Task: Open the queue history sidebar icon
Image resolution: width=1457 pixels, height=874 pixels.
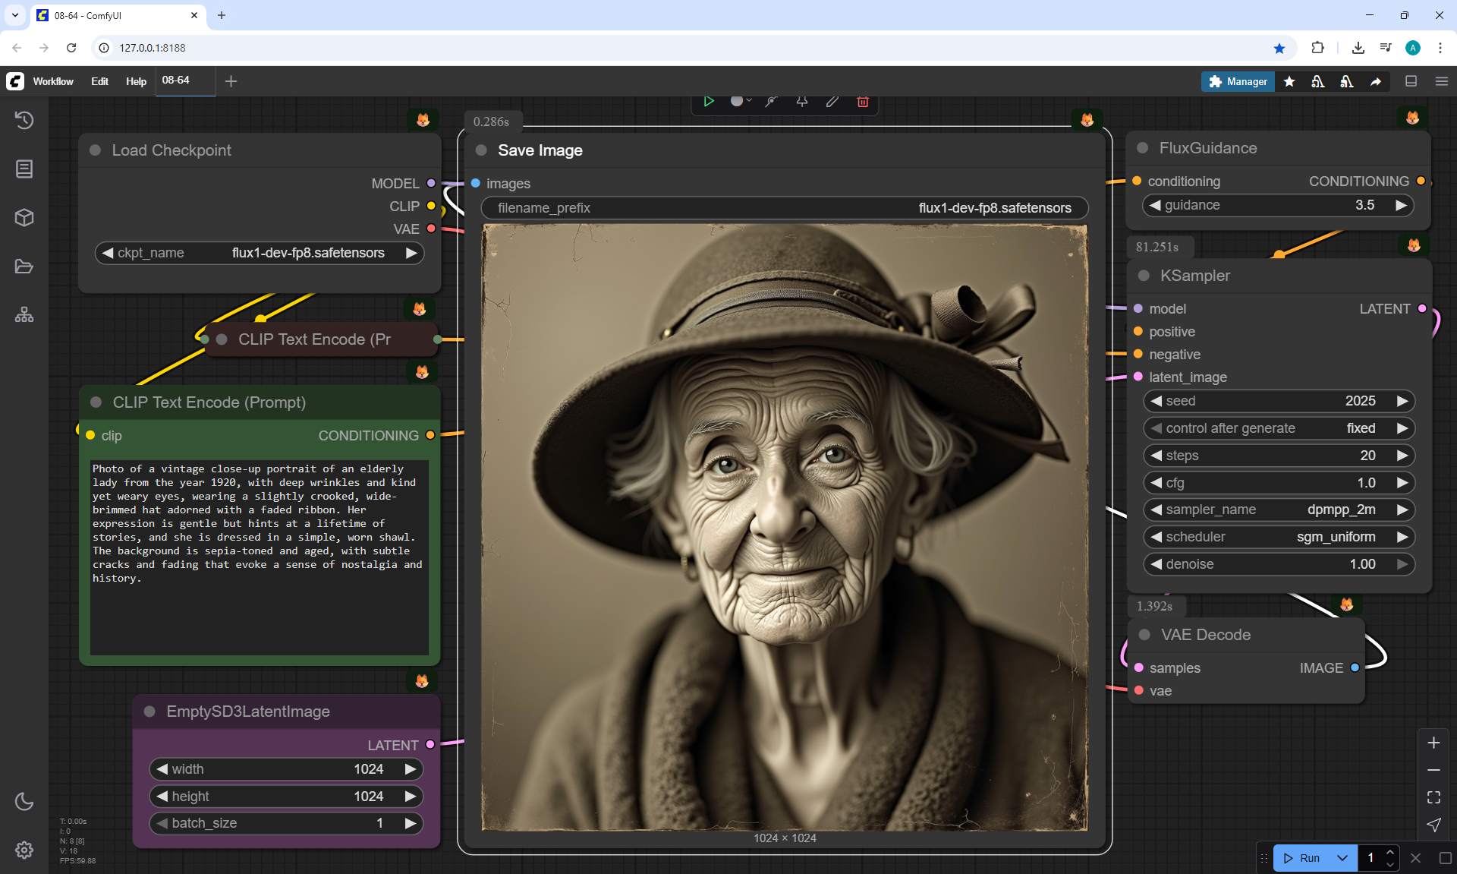Action: [24, 120]
